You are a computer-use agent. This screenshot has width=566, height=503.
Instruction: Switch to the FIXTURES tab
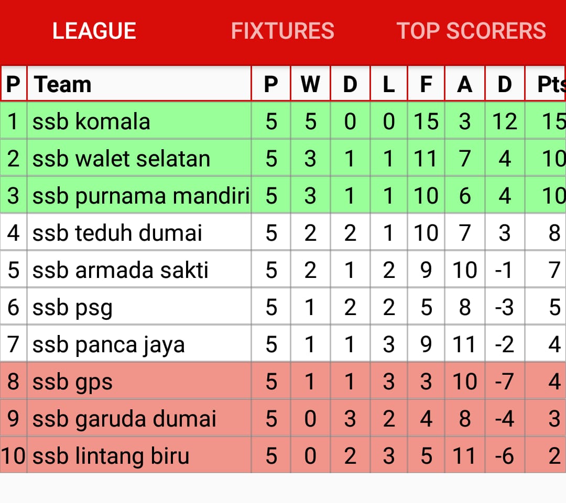click(x=282, y=31)
